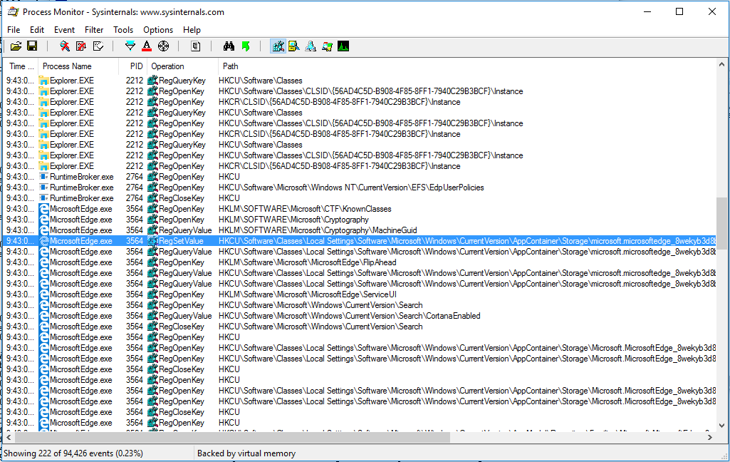Click 'Showing 222 of 94,426 events' status text
730x462 pixels.
(x=73, y=453)
